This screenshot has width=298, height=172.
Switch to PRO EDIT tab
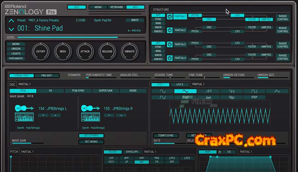pyautogui.click(x=47, y=75)
